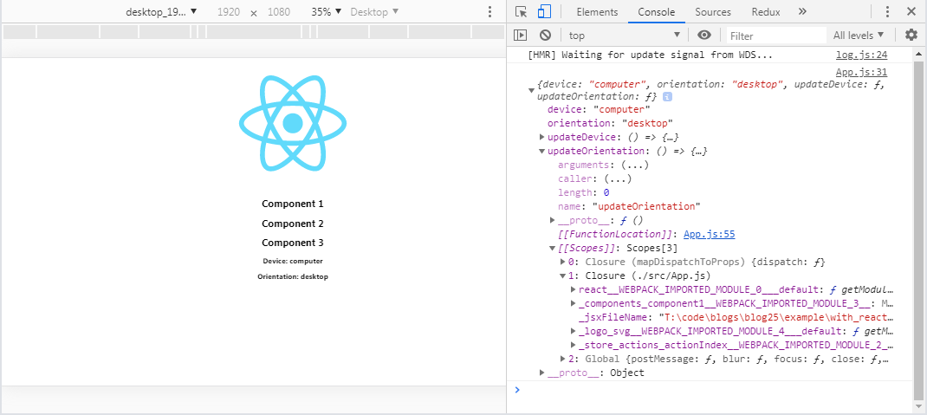Expand the bottom __proto__: Object entry

(x=542, y=373)
